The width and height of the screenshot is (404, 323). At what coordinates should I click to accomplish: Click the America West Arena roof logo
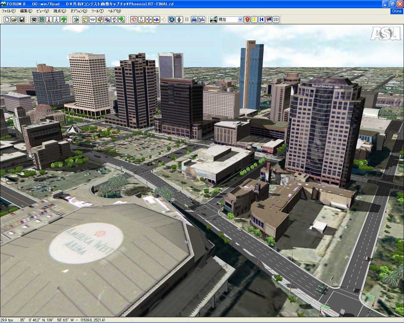[x=86, y=243]
